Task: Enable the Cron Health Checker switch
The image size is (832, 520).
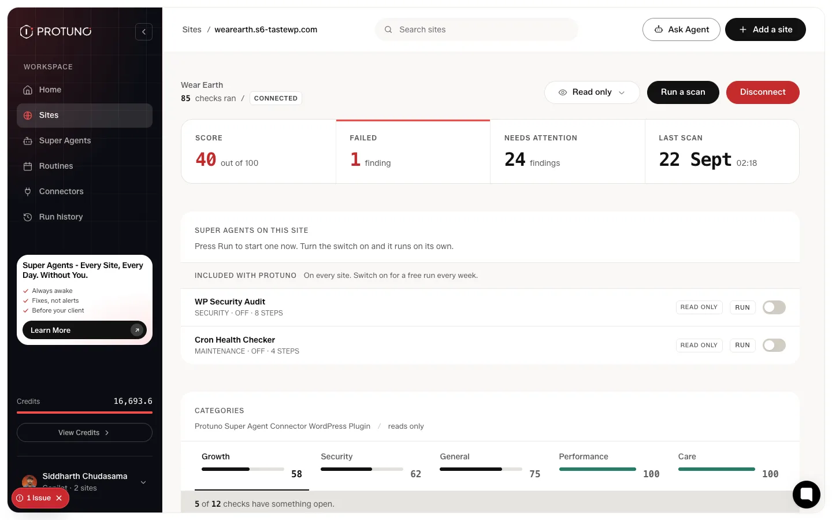Action: pyautogui.click(x=774, y=346)
